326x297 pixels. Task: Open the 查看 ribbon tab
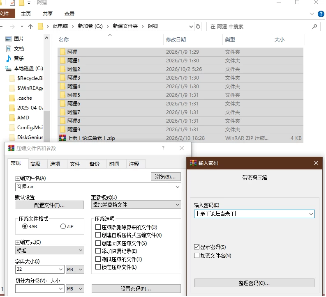pos(69,14)
